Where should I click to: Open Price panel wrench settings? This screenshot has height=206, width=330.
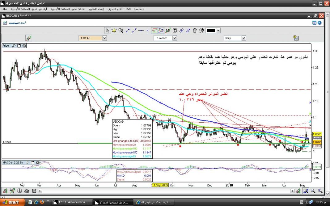coord(14,46)
